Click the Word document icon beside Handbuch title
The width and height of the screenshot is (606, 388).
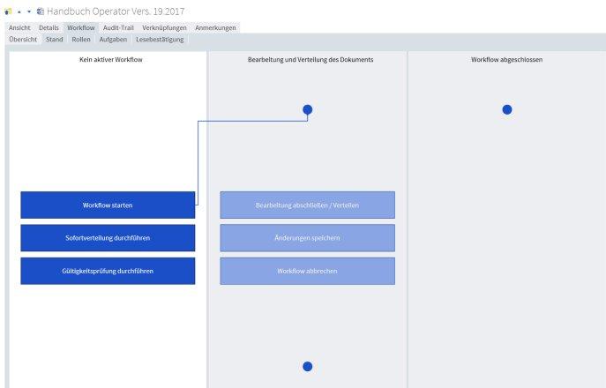[41, 11]
